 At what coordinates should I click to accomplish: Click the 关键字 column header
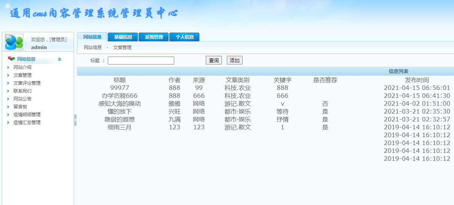click(282, 80)
